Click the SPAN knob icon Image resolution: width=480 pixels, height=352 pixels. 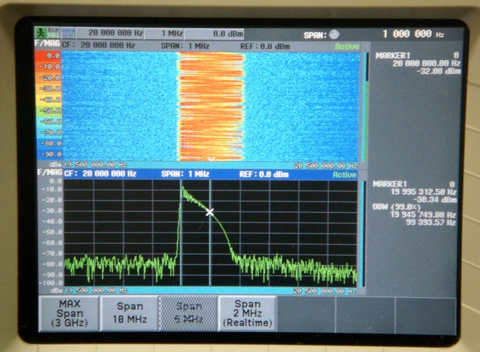coord(334,34)
